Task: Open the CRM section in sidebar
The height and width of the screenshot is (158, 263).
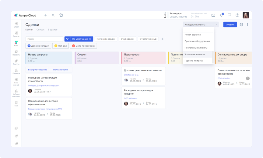Action: coord(16,43)
